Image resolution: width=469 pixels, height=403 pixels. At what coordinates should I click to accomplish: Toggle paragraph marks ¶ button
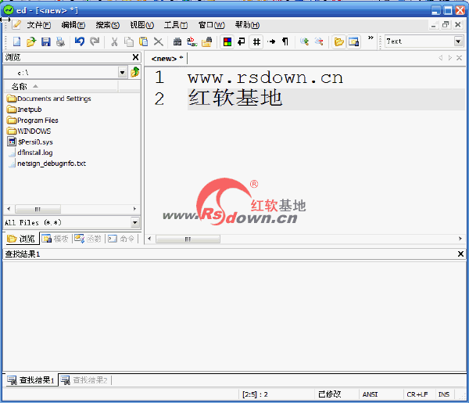pyautogui.click(x=285, y=41)
